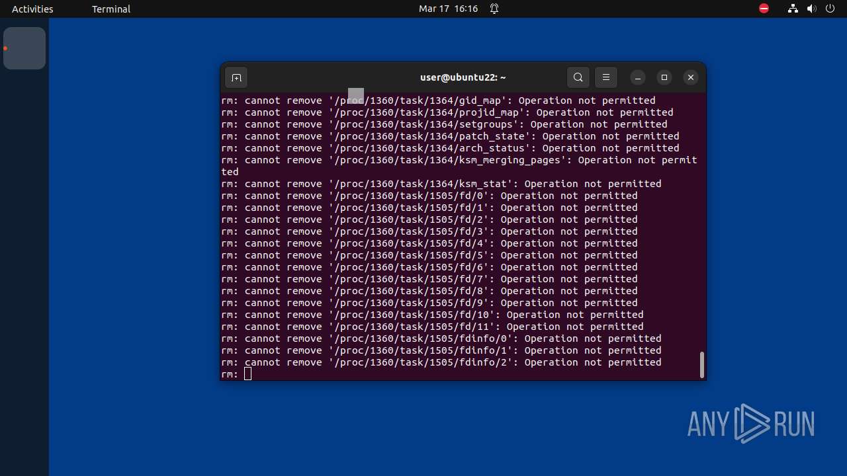Click the '/proc/1360/task/1505/fd/3' line
847x476 pixels.
[429, 231]
